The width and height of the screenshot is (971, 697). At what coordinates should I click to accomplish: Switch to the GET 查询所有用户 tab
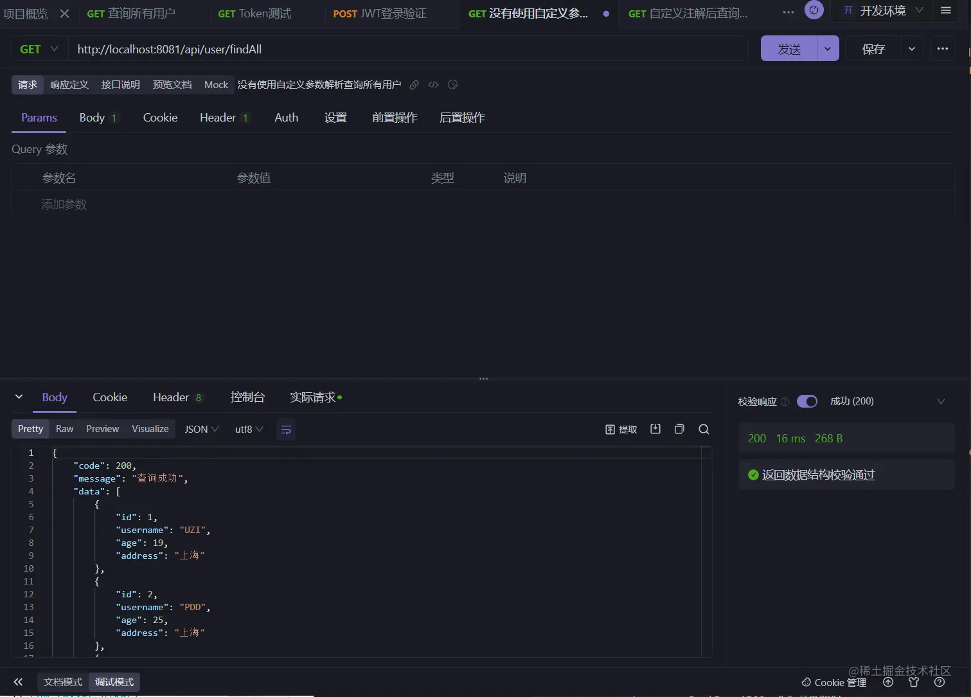pyautogui.click(x=131, y=14)
